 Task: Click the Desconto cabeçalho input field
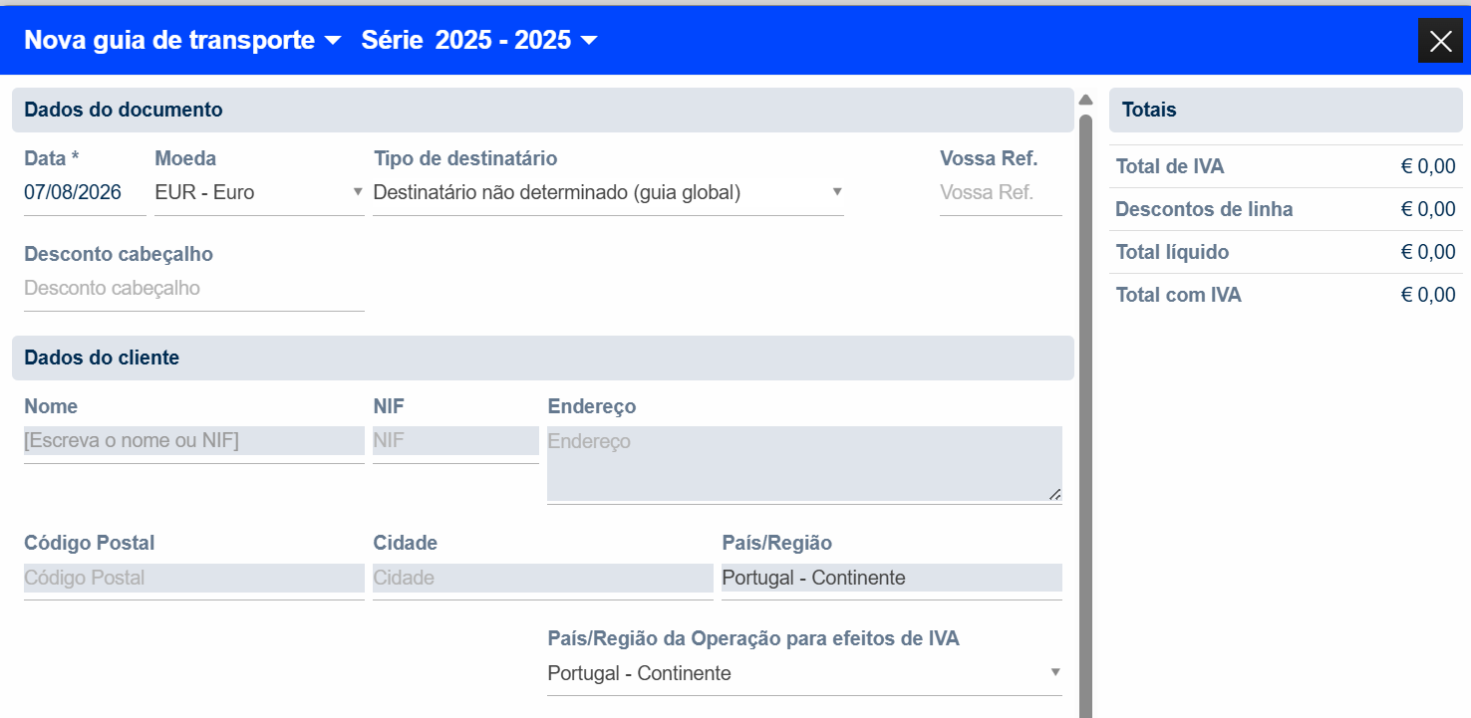[194, 288]
